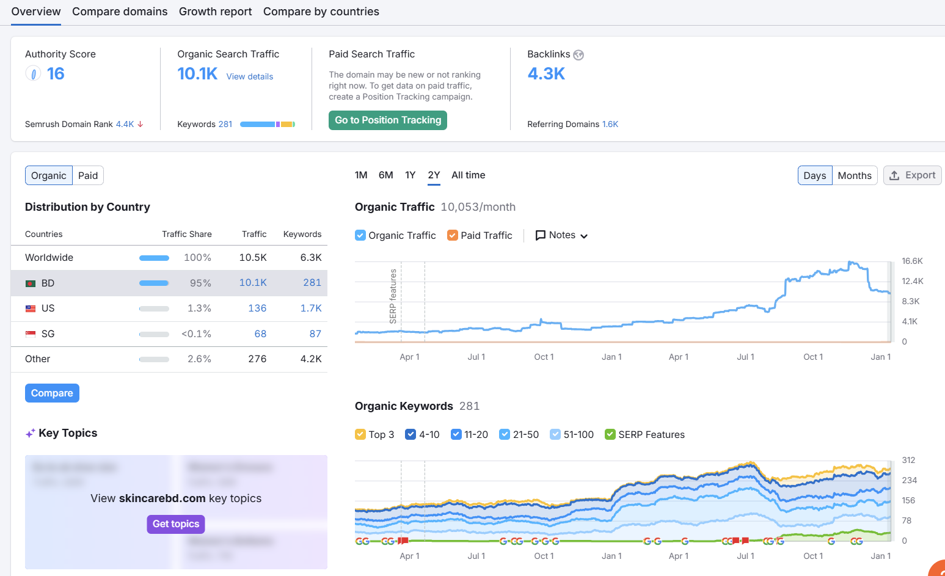This screenshot has width=945, height=576.
Task: Open the View details link
Action: (250, 76)
